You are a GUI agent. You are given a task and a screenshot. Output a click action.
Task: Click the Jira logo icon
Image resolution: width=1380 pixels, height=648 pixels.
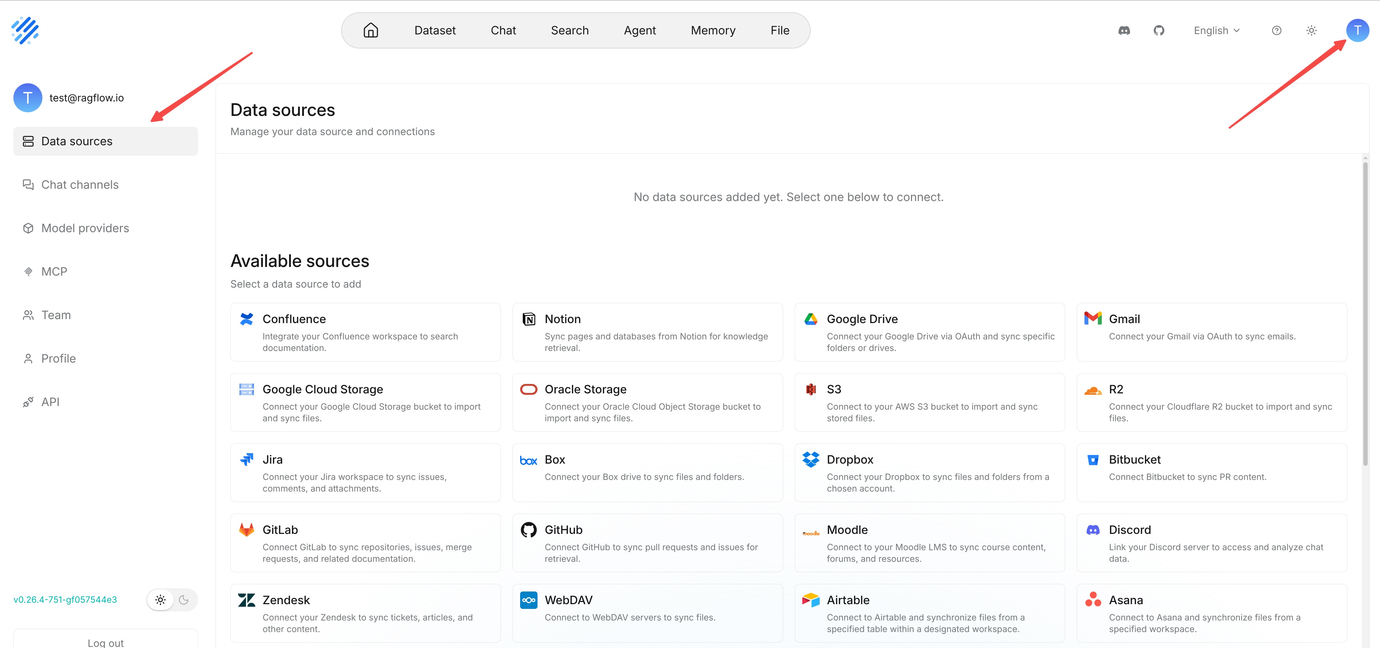[246, 460]
